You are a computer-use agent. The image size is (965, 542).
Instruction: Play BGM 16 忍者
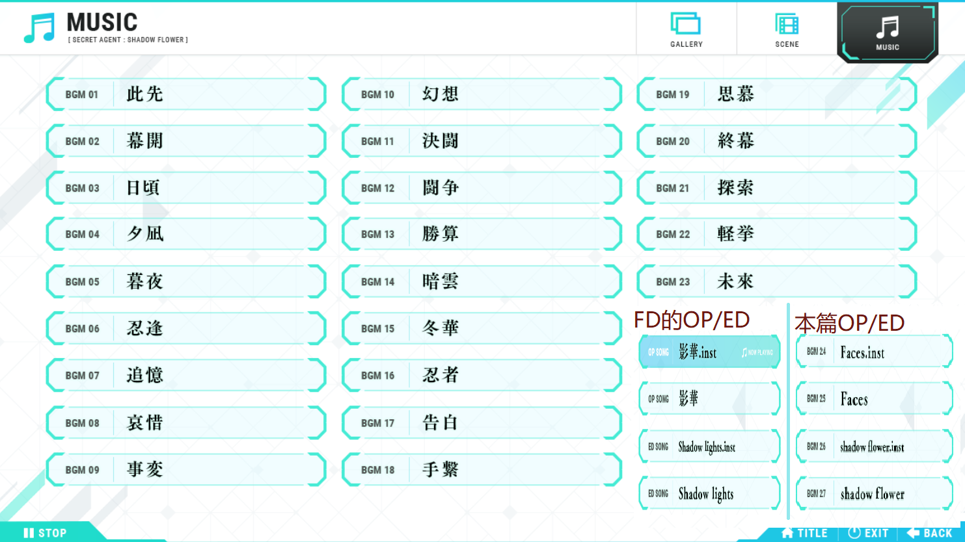pos(482,375)
